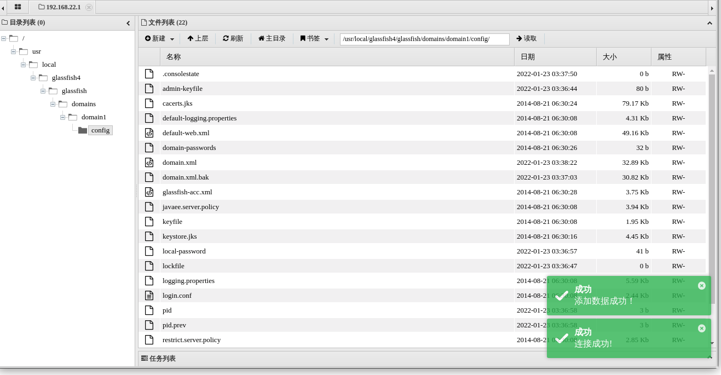The image size is (721, 375).
Task: Click the admin-keyfile file icon
Action: 149,89
